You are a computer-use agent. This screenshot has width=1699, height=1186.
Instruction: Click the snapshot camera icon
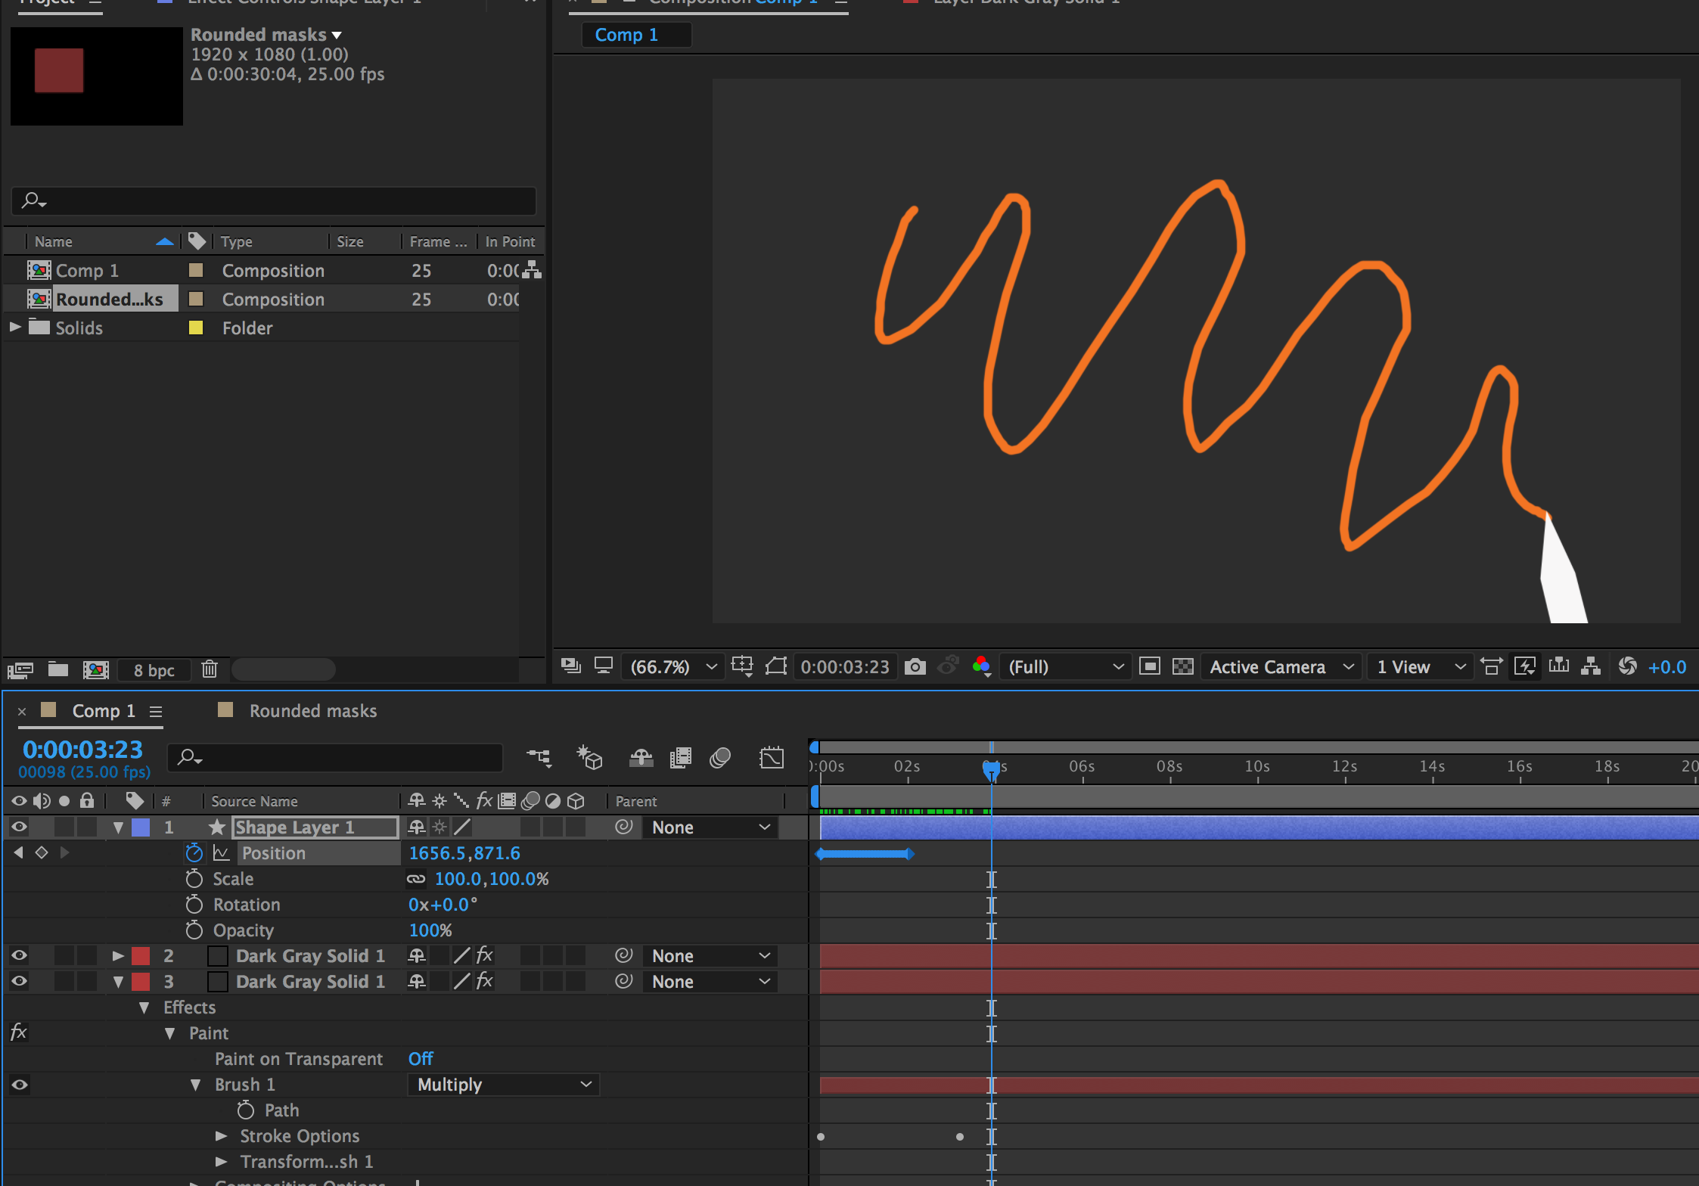pos(915,666)
